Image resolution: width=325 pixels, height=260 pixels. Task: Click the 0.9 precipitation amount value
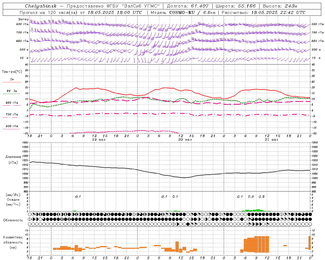point(251,197)
